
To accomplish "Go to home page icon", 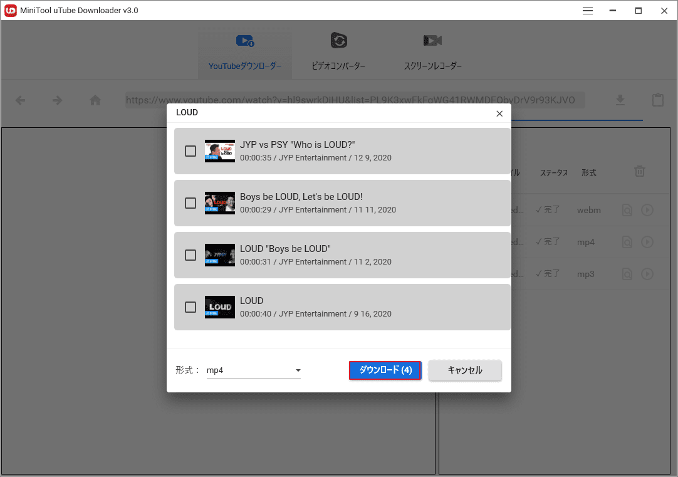I will (95, 100).
